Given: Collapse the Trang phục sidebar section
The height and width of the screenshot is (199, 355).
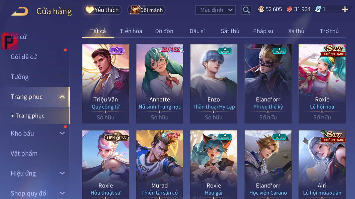Looking at the screenshot, I should (x=62, y=97).
